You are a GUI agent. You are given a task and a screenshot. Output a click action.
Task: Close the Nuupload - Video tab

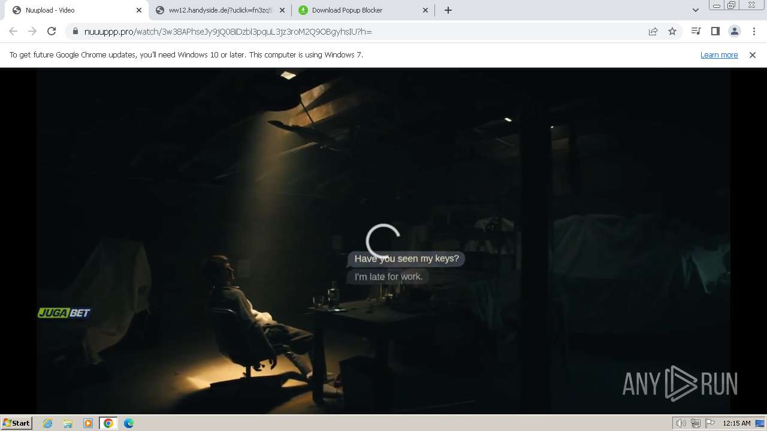point(138,10)
